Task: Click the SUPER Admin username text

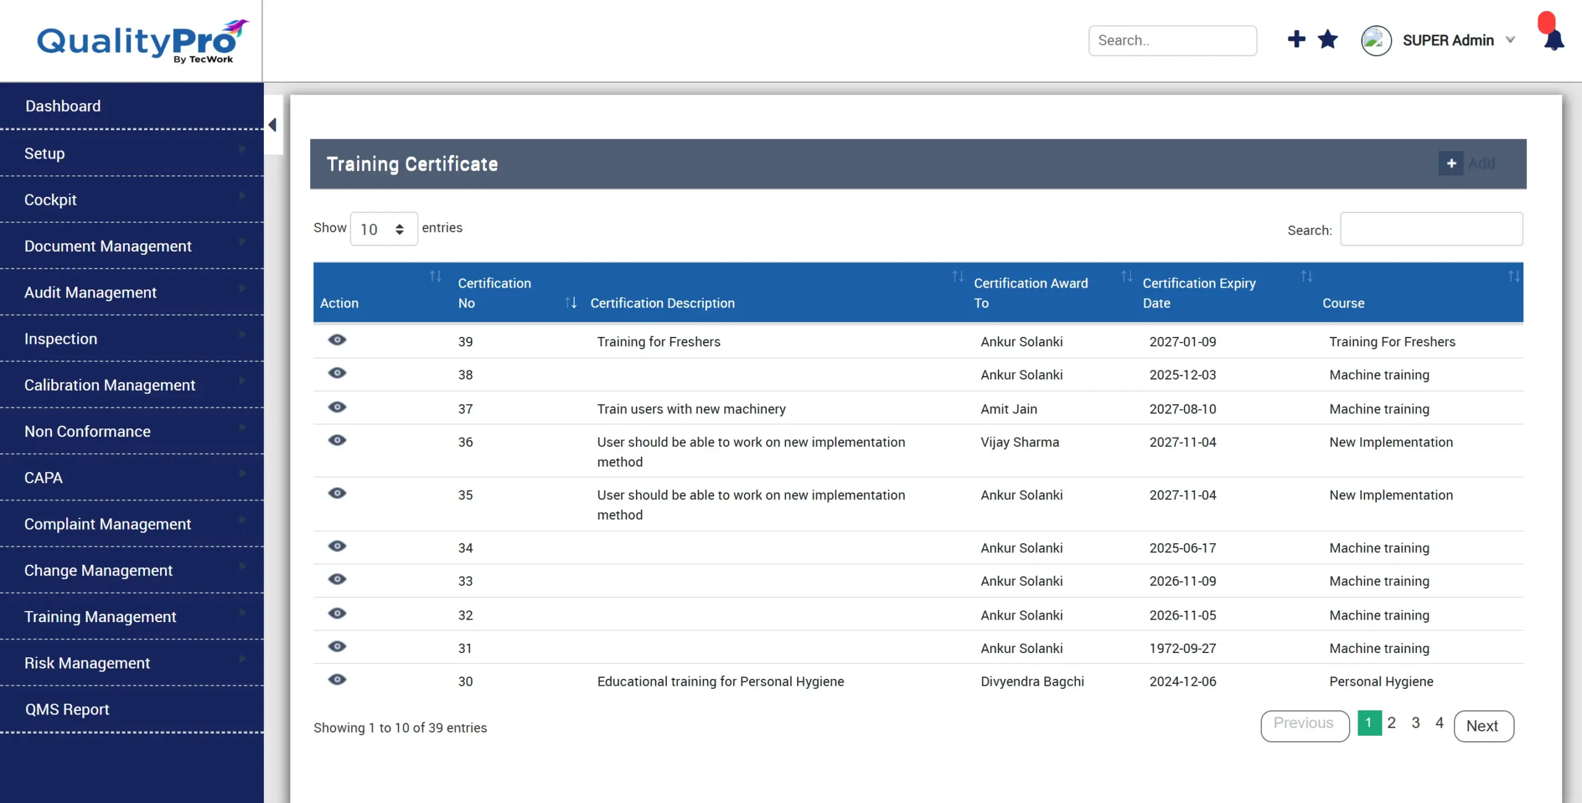Action: (1448, 41)
